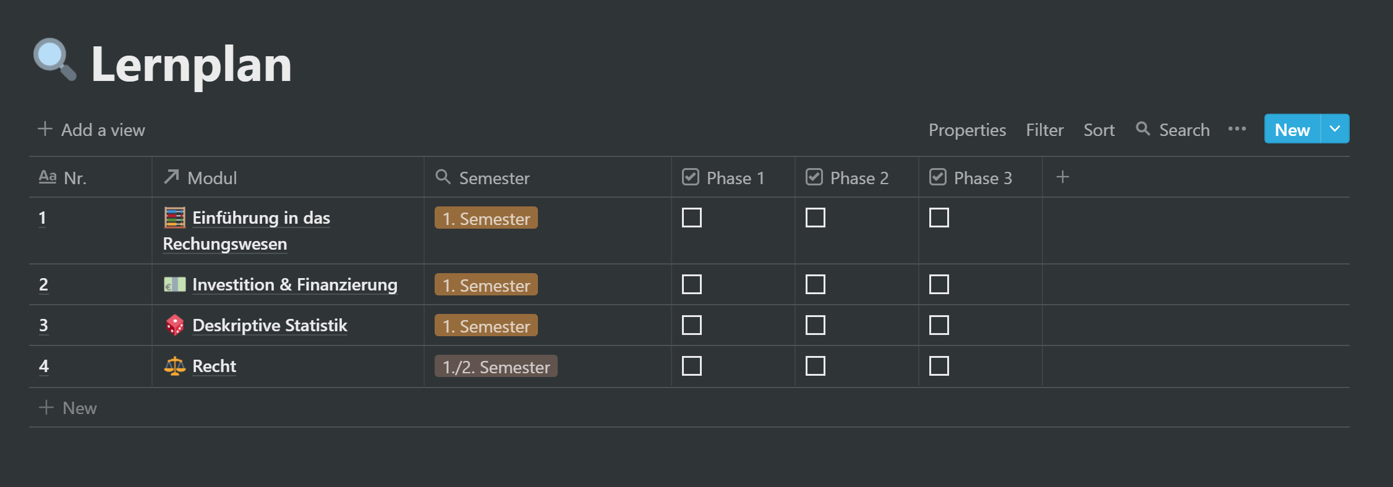Check Phase 1 for Einführung in das Rechnungswesen

(691, 218)
